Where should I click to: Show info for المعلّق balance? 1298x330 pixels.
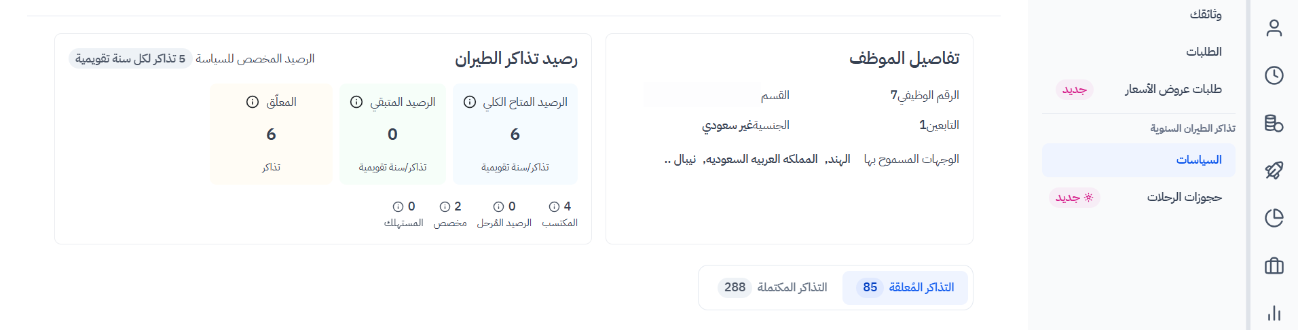253,102
